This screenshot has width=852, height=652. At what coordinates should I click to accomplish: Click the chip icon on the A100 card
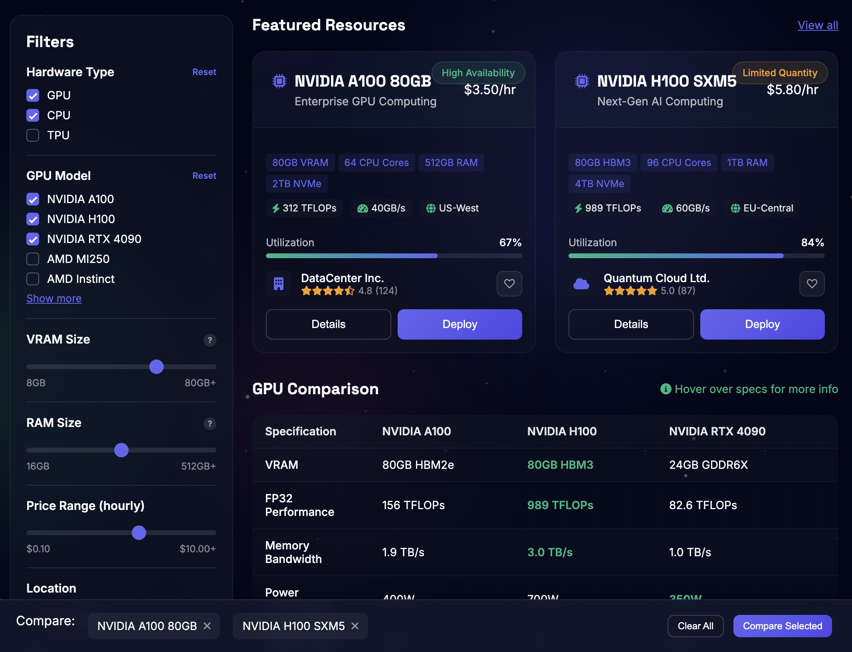(279, 81)
